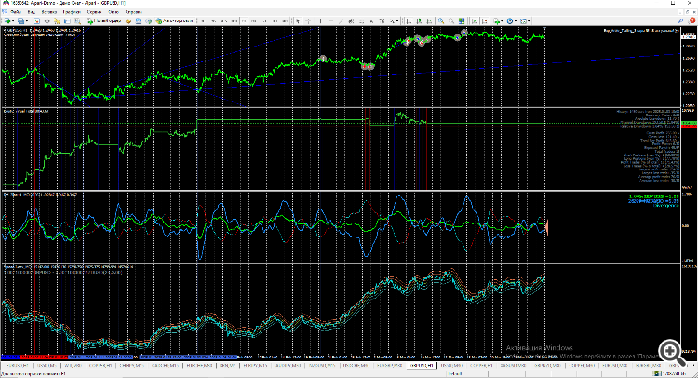Select the H1 timeframe button

point(244,20)
